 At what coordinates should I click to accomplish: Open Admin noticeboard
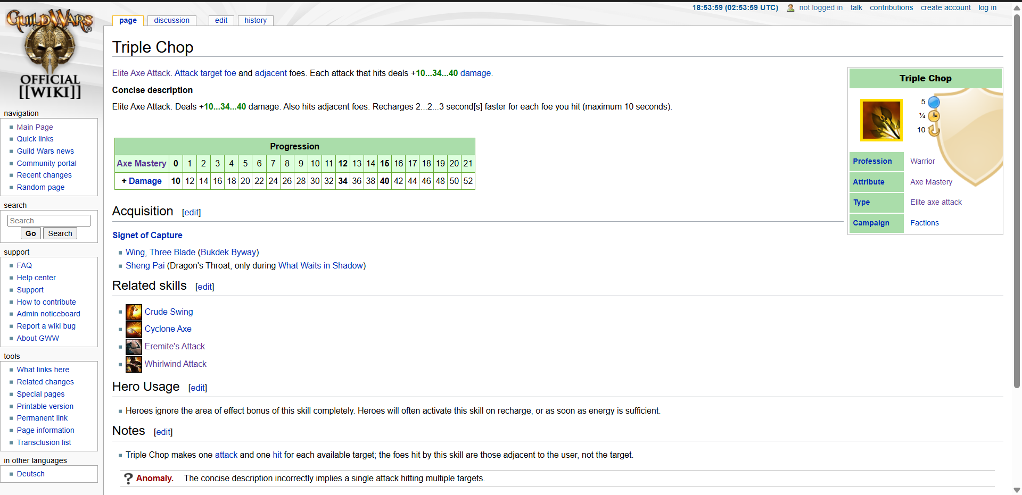(x=48, y=314)
